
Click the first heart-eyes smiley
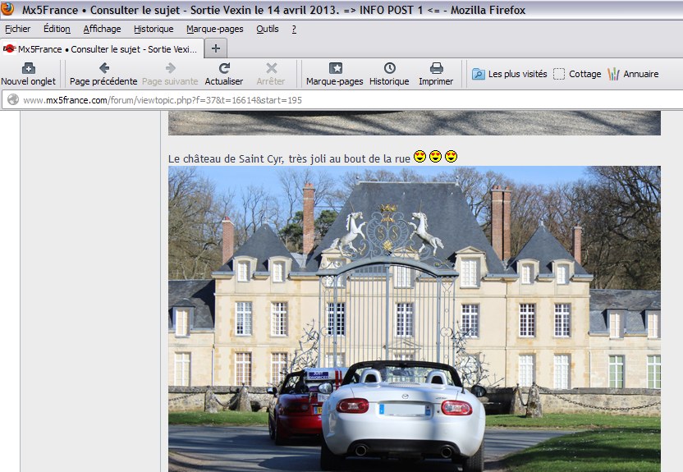pyautogui.click(x=420, y=156)
